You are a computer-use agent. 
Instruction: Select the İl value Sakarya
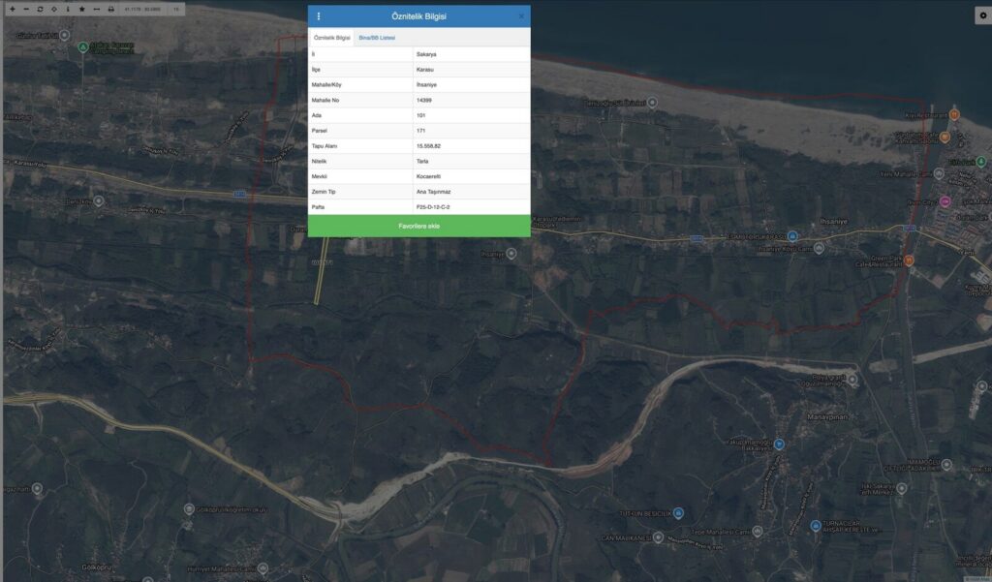coord(426,54)
